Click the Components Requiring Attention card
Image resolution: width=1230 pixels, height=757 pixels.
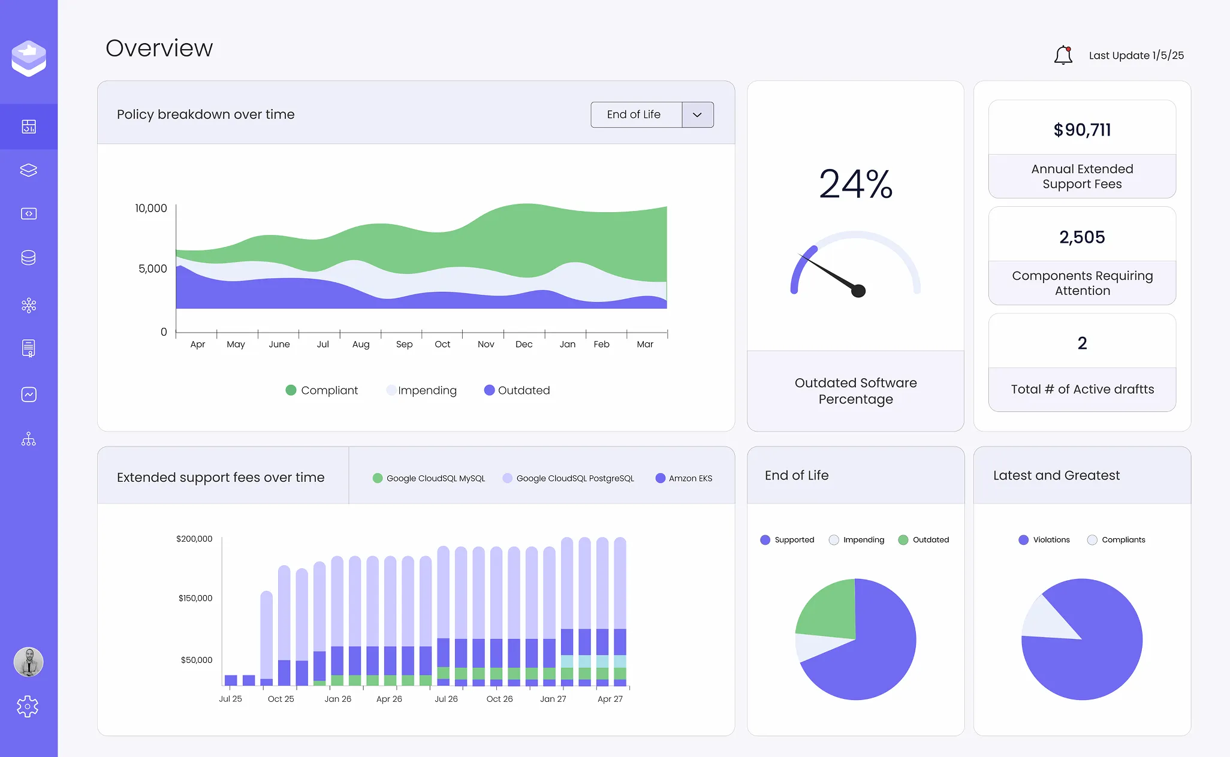[x=1082, y=256]
